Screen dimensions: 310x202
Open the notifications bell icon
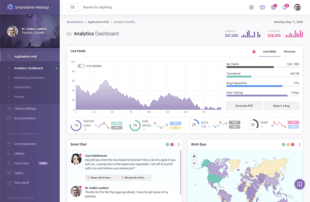click(285, 7)
